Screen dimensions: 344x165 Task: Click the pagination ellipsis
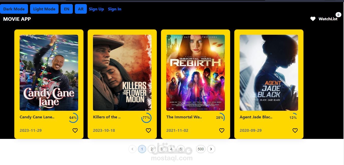point(190,150)
